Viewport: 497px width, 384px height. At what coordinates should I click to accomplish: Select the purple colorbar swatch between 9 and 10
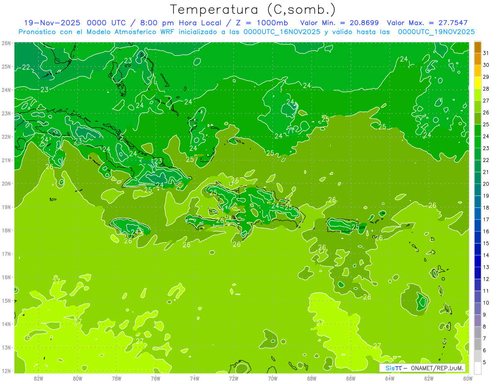[478, 309]
